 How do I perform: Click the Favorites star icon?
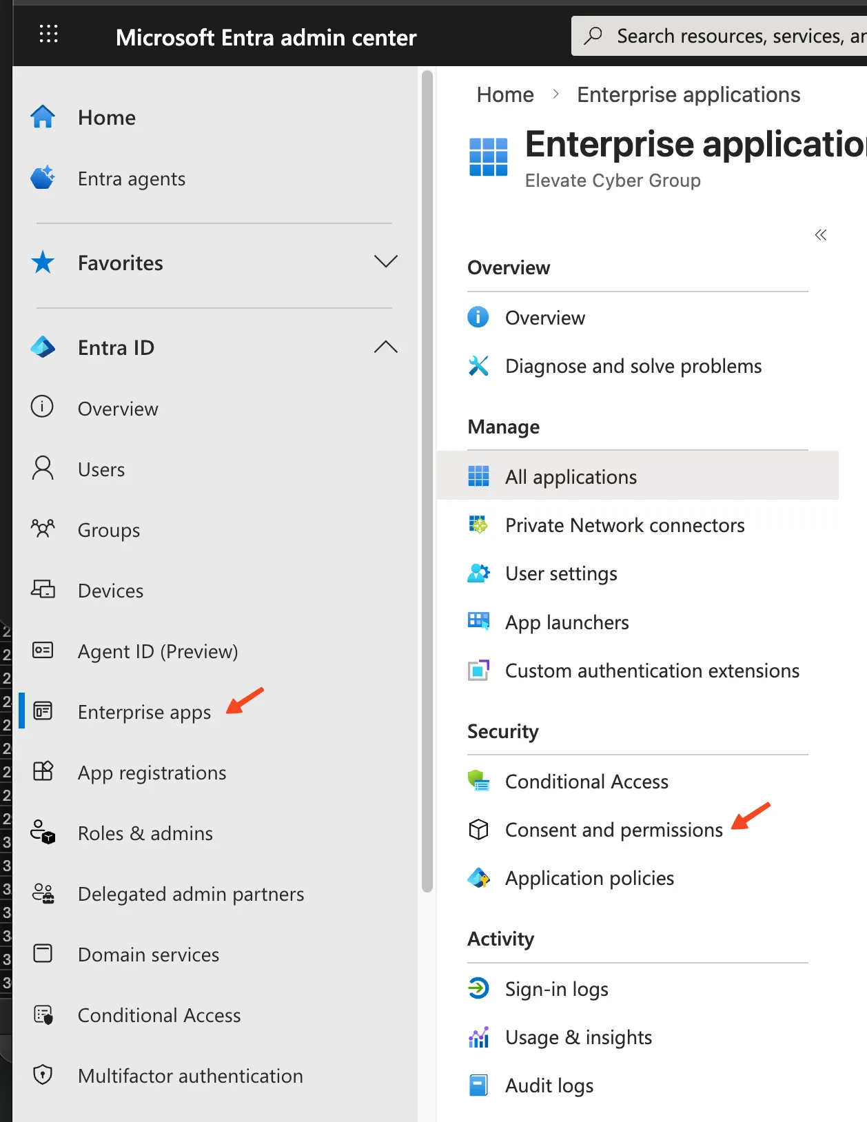43,262
